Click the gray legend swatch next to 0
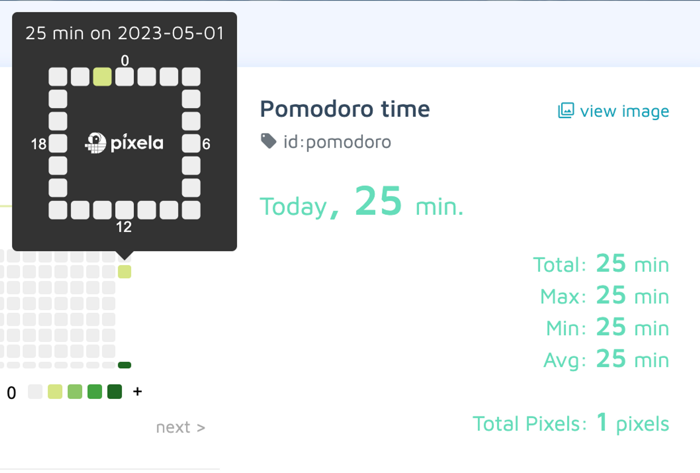The width and height of the screenshot is (700, 473). 35,391
